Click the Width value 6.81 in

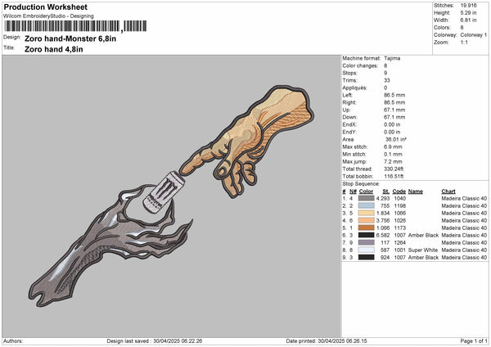[x=468, y=20]
